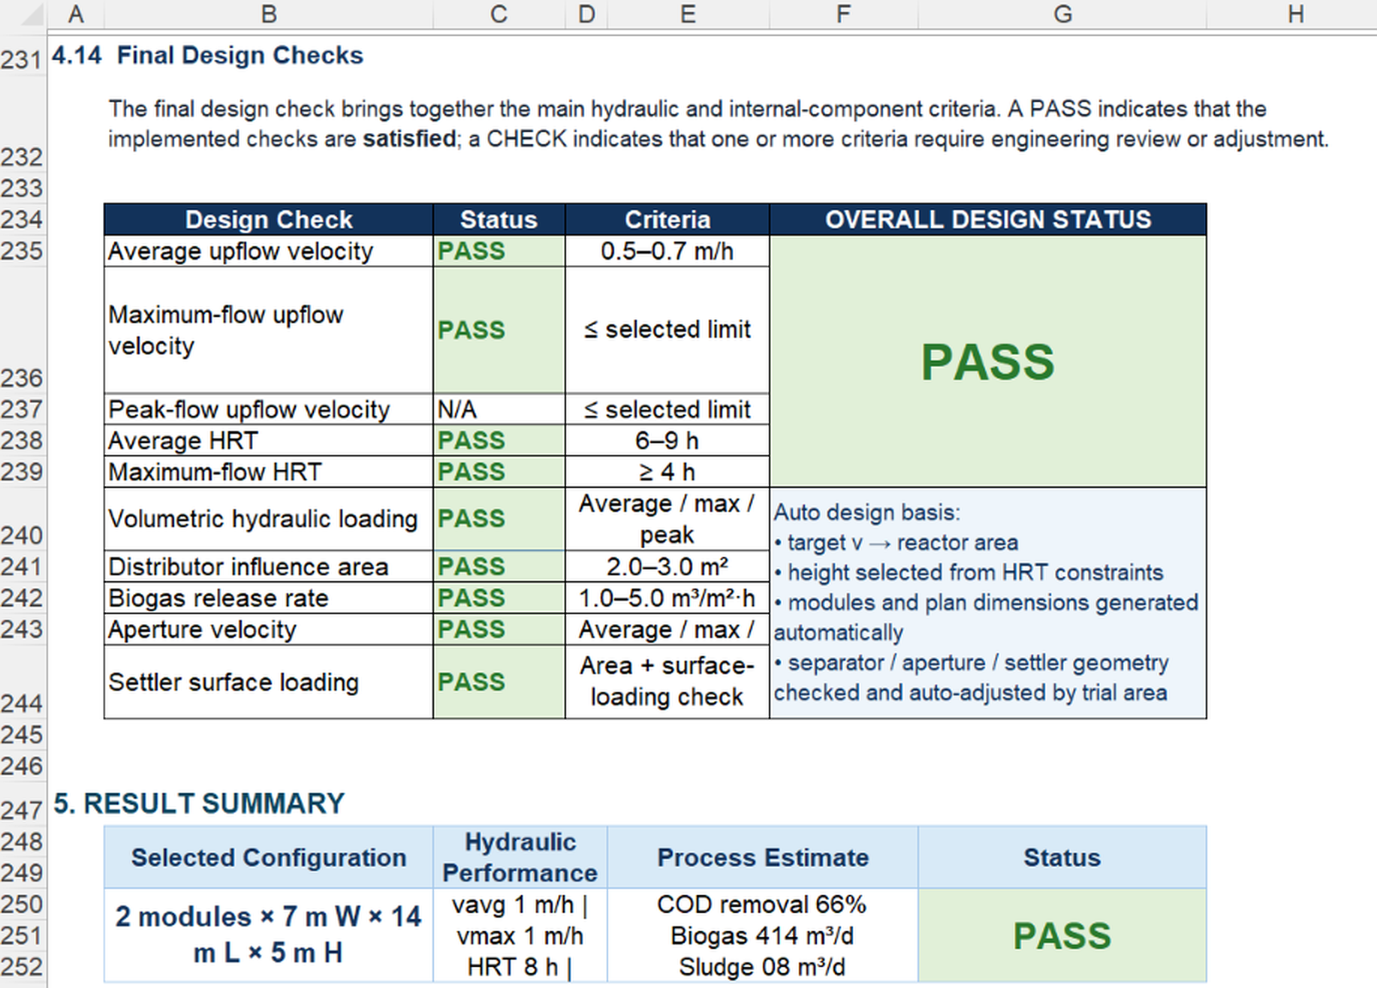This screenshot has width=1377, height=988.
Task: Click the 'OVERALL DESIGN STATUS' header cell
Action: (x=988, y=219)
